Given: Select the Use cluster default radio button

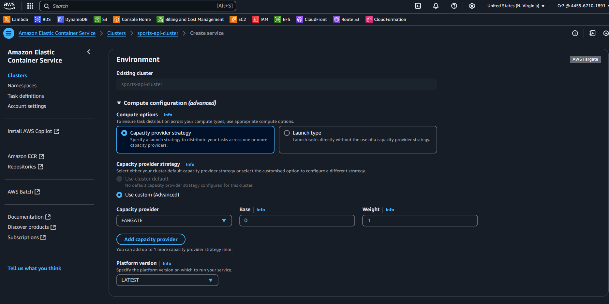Looking at the screenshot, I should [x=119, y=179].
